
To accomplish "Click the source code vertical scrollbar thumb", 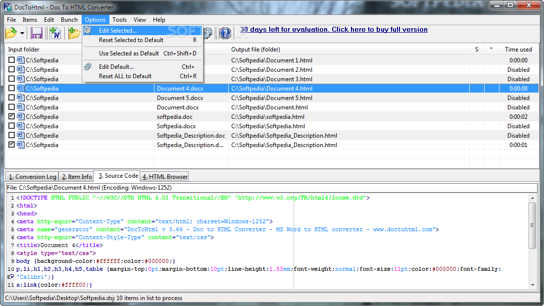I will (533, 225).
